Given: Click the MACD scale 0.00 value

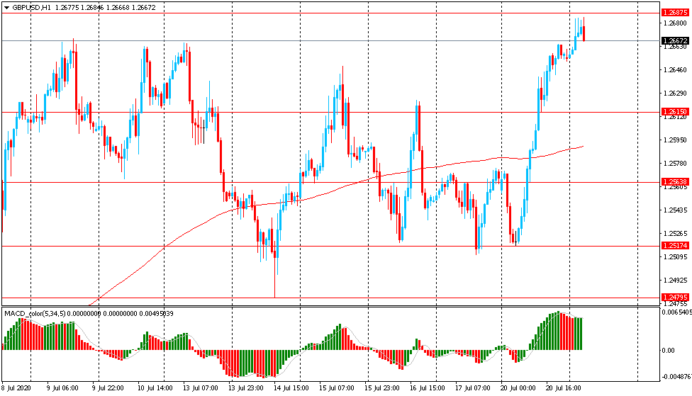Looking at the screenshot, I should 668,350.
